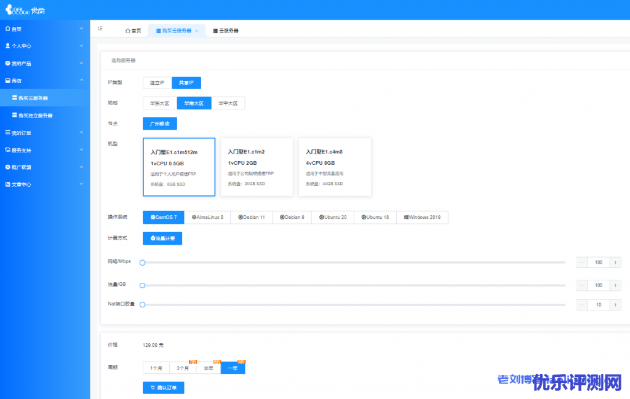
Task: Click the 确认订单 button
Action: [x=163, y=388]
